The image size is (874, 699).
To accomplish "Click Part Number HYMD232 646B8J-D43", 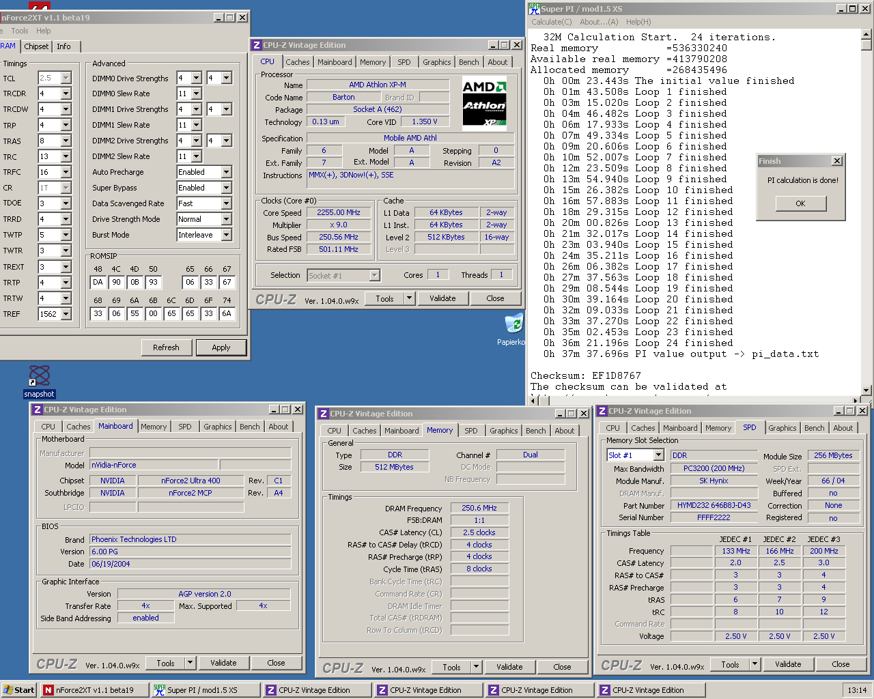I will [714, 506].
